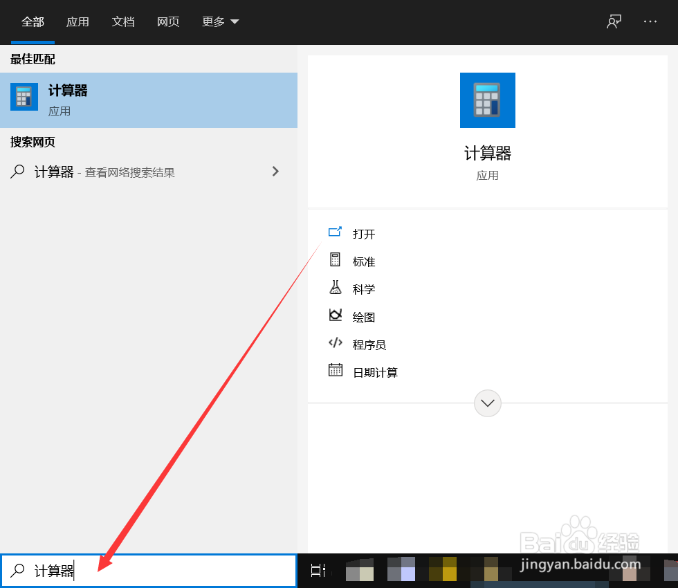Switch to the 应用 (Apps) tab
This screenshot has height=588, width=678.
click(x=77, y=21)
